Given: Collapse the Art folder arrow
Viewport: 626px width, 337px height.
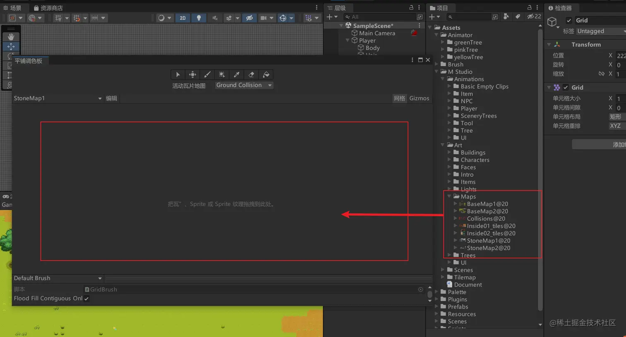Looking at the screenshot, I should click(x=443, y=145).
